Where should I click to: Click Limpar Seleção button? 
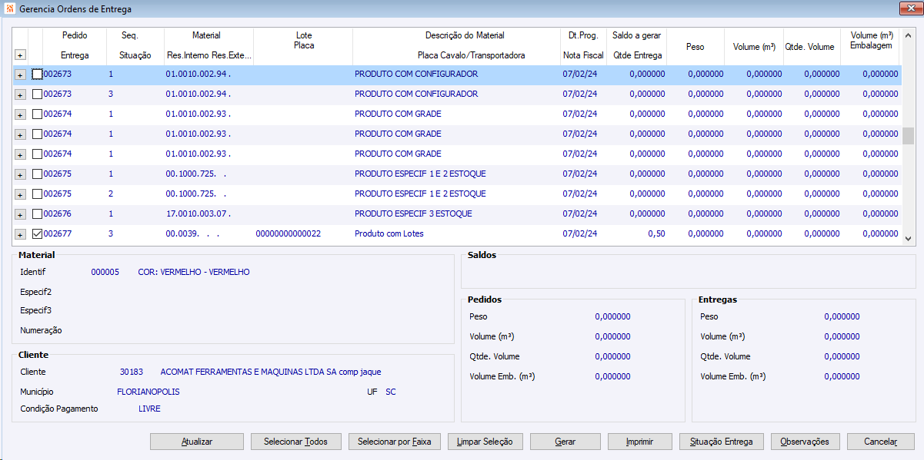(x=485, y=442)
